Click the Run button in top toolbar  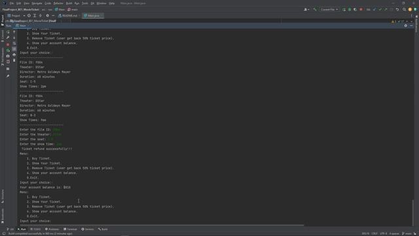[344, 9]
